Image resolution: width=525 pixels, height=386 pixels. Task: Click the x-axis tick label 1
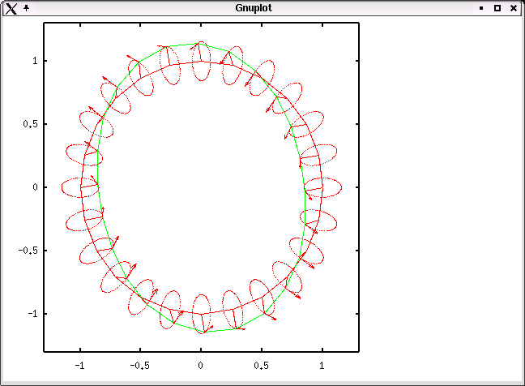322,366
